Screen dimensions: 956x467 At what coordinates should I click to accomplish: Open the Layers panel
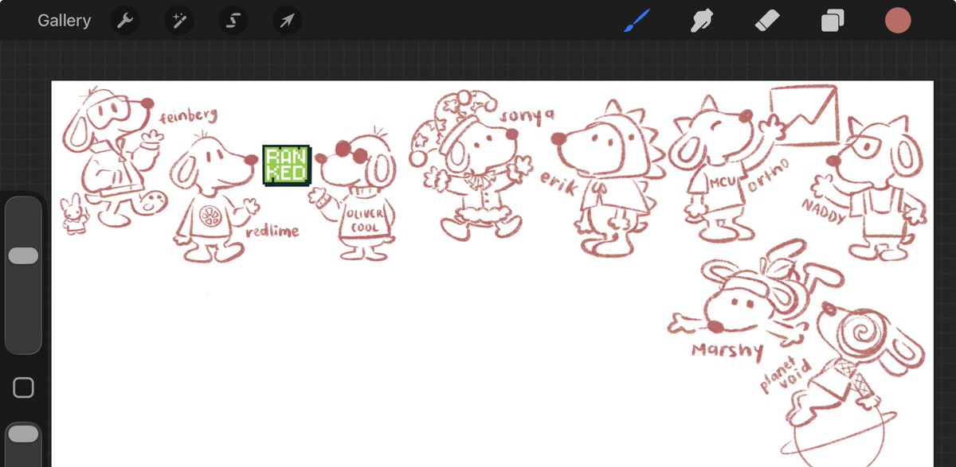point(833,21)
